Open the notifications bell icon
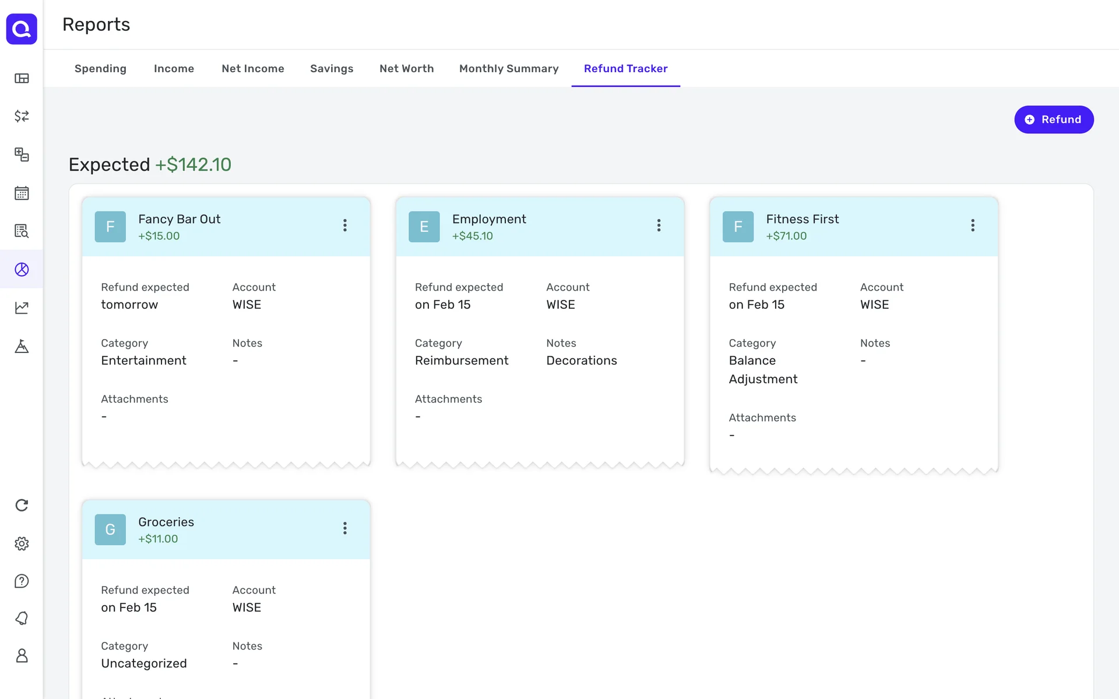 coord(22,618)
